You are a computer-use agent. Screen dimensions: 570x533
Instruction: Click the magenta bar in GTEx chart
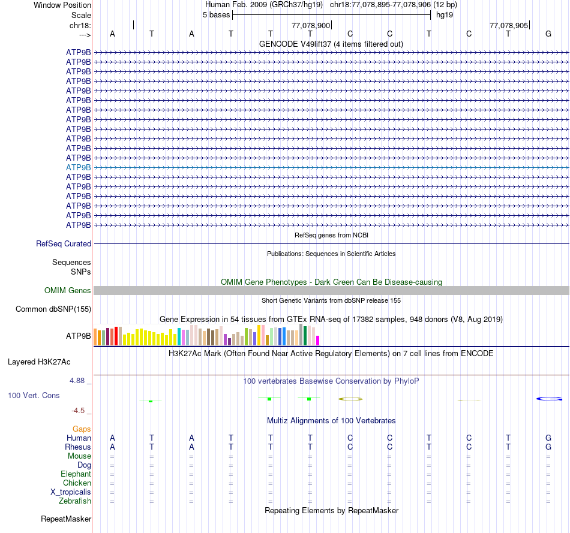318,341
